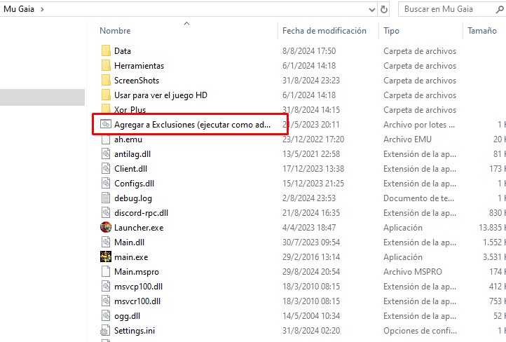Expand the Mu Gaia breadcrumb chevron

click(43, 9)
